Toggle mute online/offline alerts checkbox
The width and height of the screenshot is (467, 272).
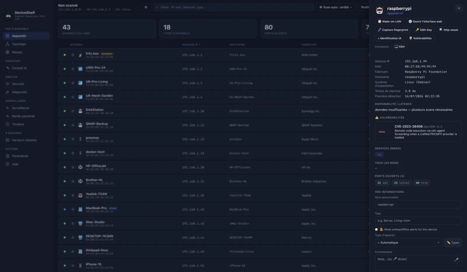(376, 229)
